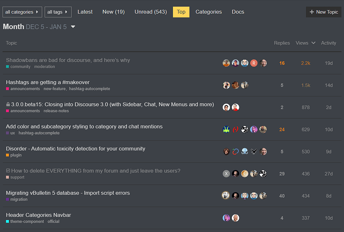Image resolution: width=344 pixels, height=232 pixels.
Task: Click first poster avatar on Hashtags makeover topic
Action: (226, 85)
